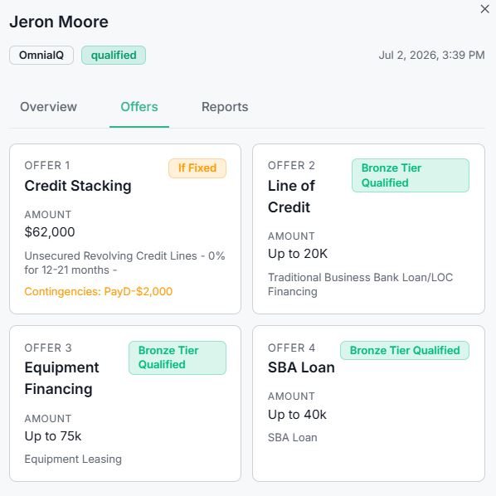
Task: Click Bronze Tier Qualified badge on Offer 3
Action: pyautogui.click(x=177, y=357)
